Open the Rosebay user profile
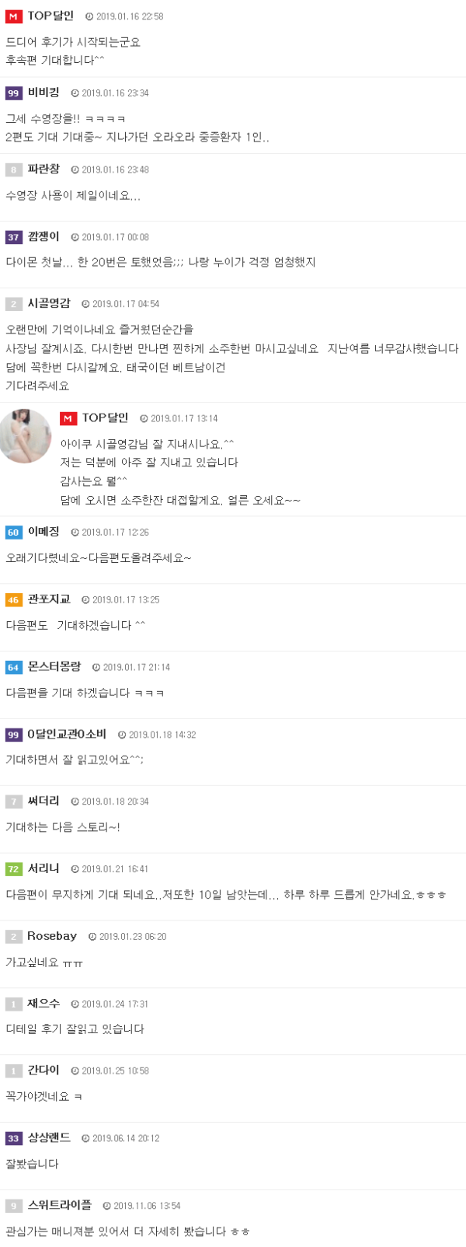This screenshot has height=1247, width=466. [52, 937]
